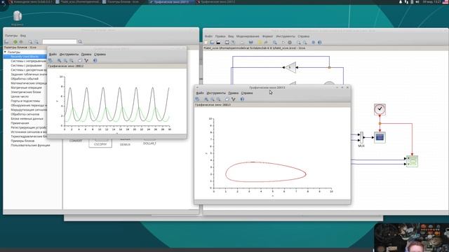Stop simulation in Xcos toolbar
Screen dimensions: 449x252
[290, 43]
